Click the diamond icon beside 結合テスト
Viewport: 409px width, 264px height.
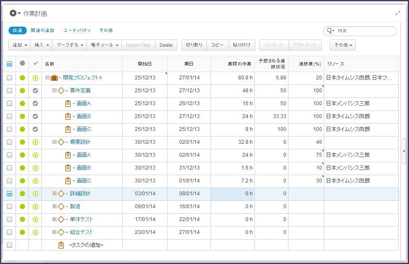(x=61, y=232)
